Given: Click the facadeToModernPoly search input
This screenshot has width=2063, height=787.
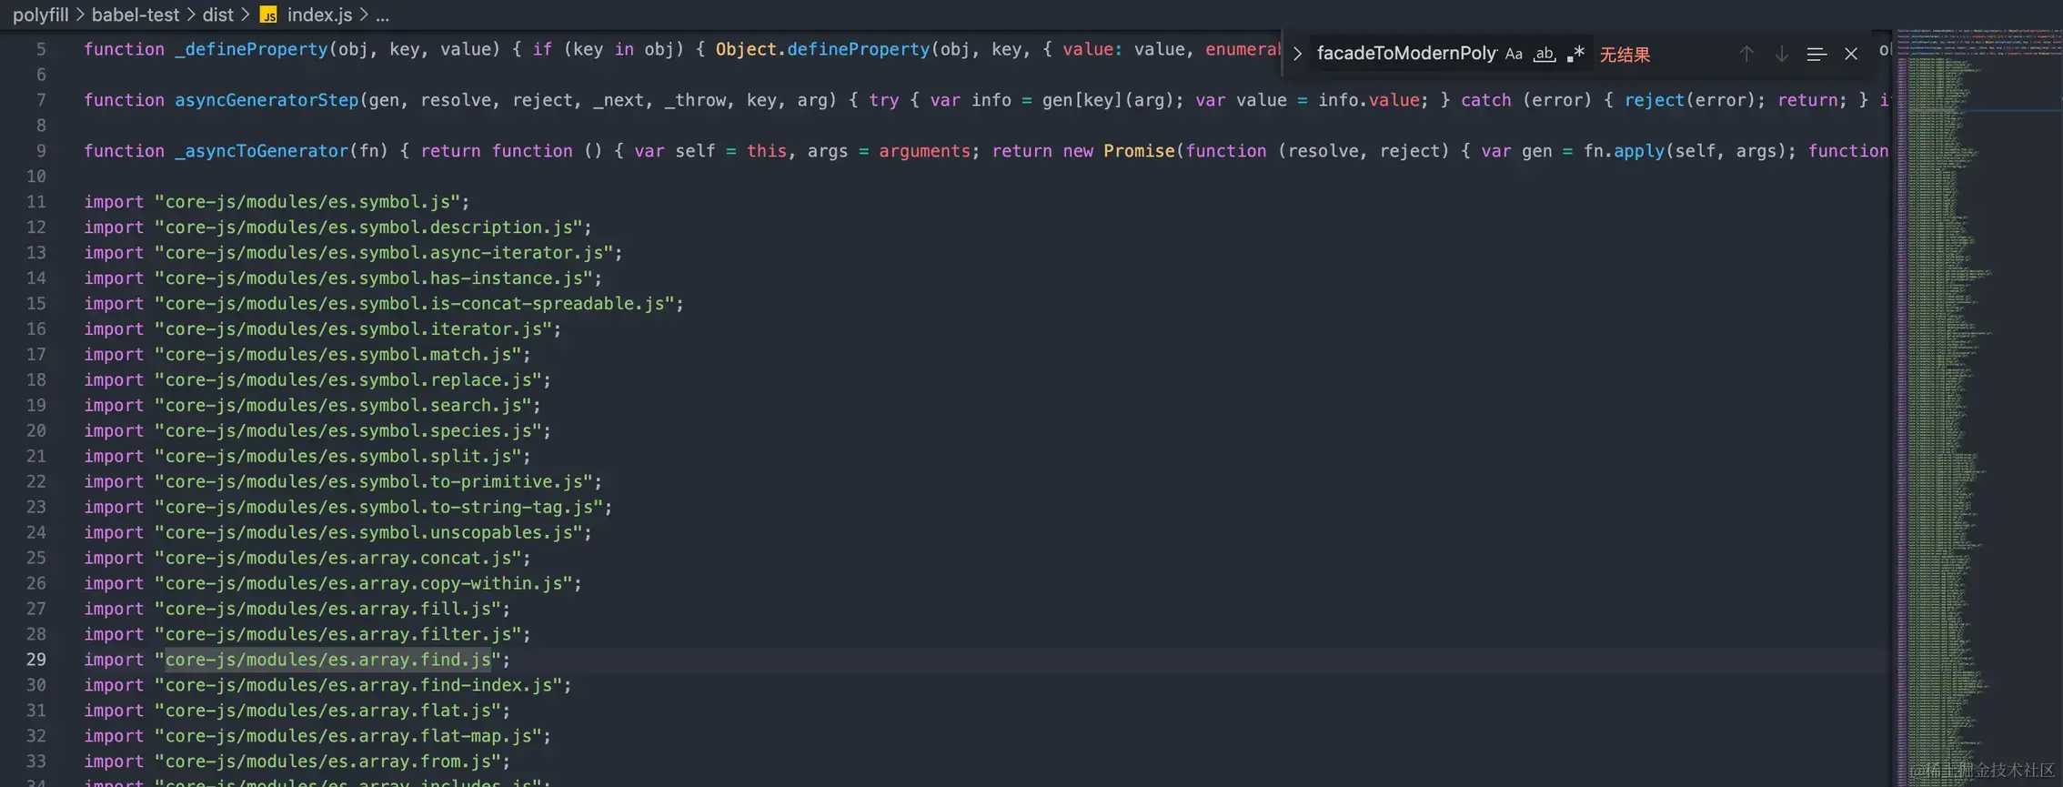Looking at the screenshot, I should (x=1404, y=54).
